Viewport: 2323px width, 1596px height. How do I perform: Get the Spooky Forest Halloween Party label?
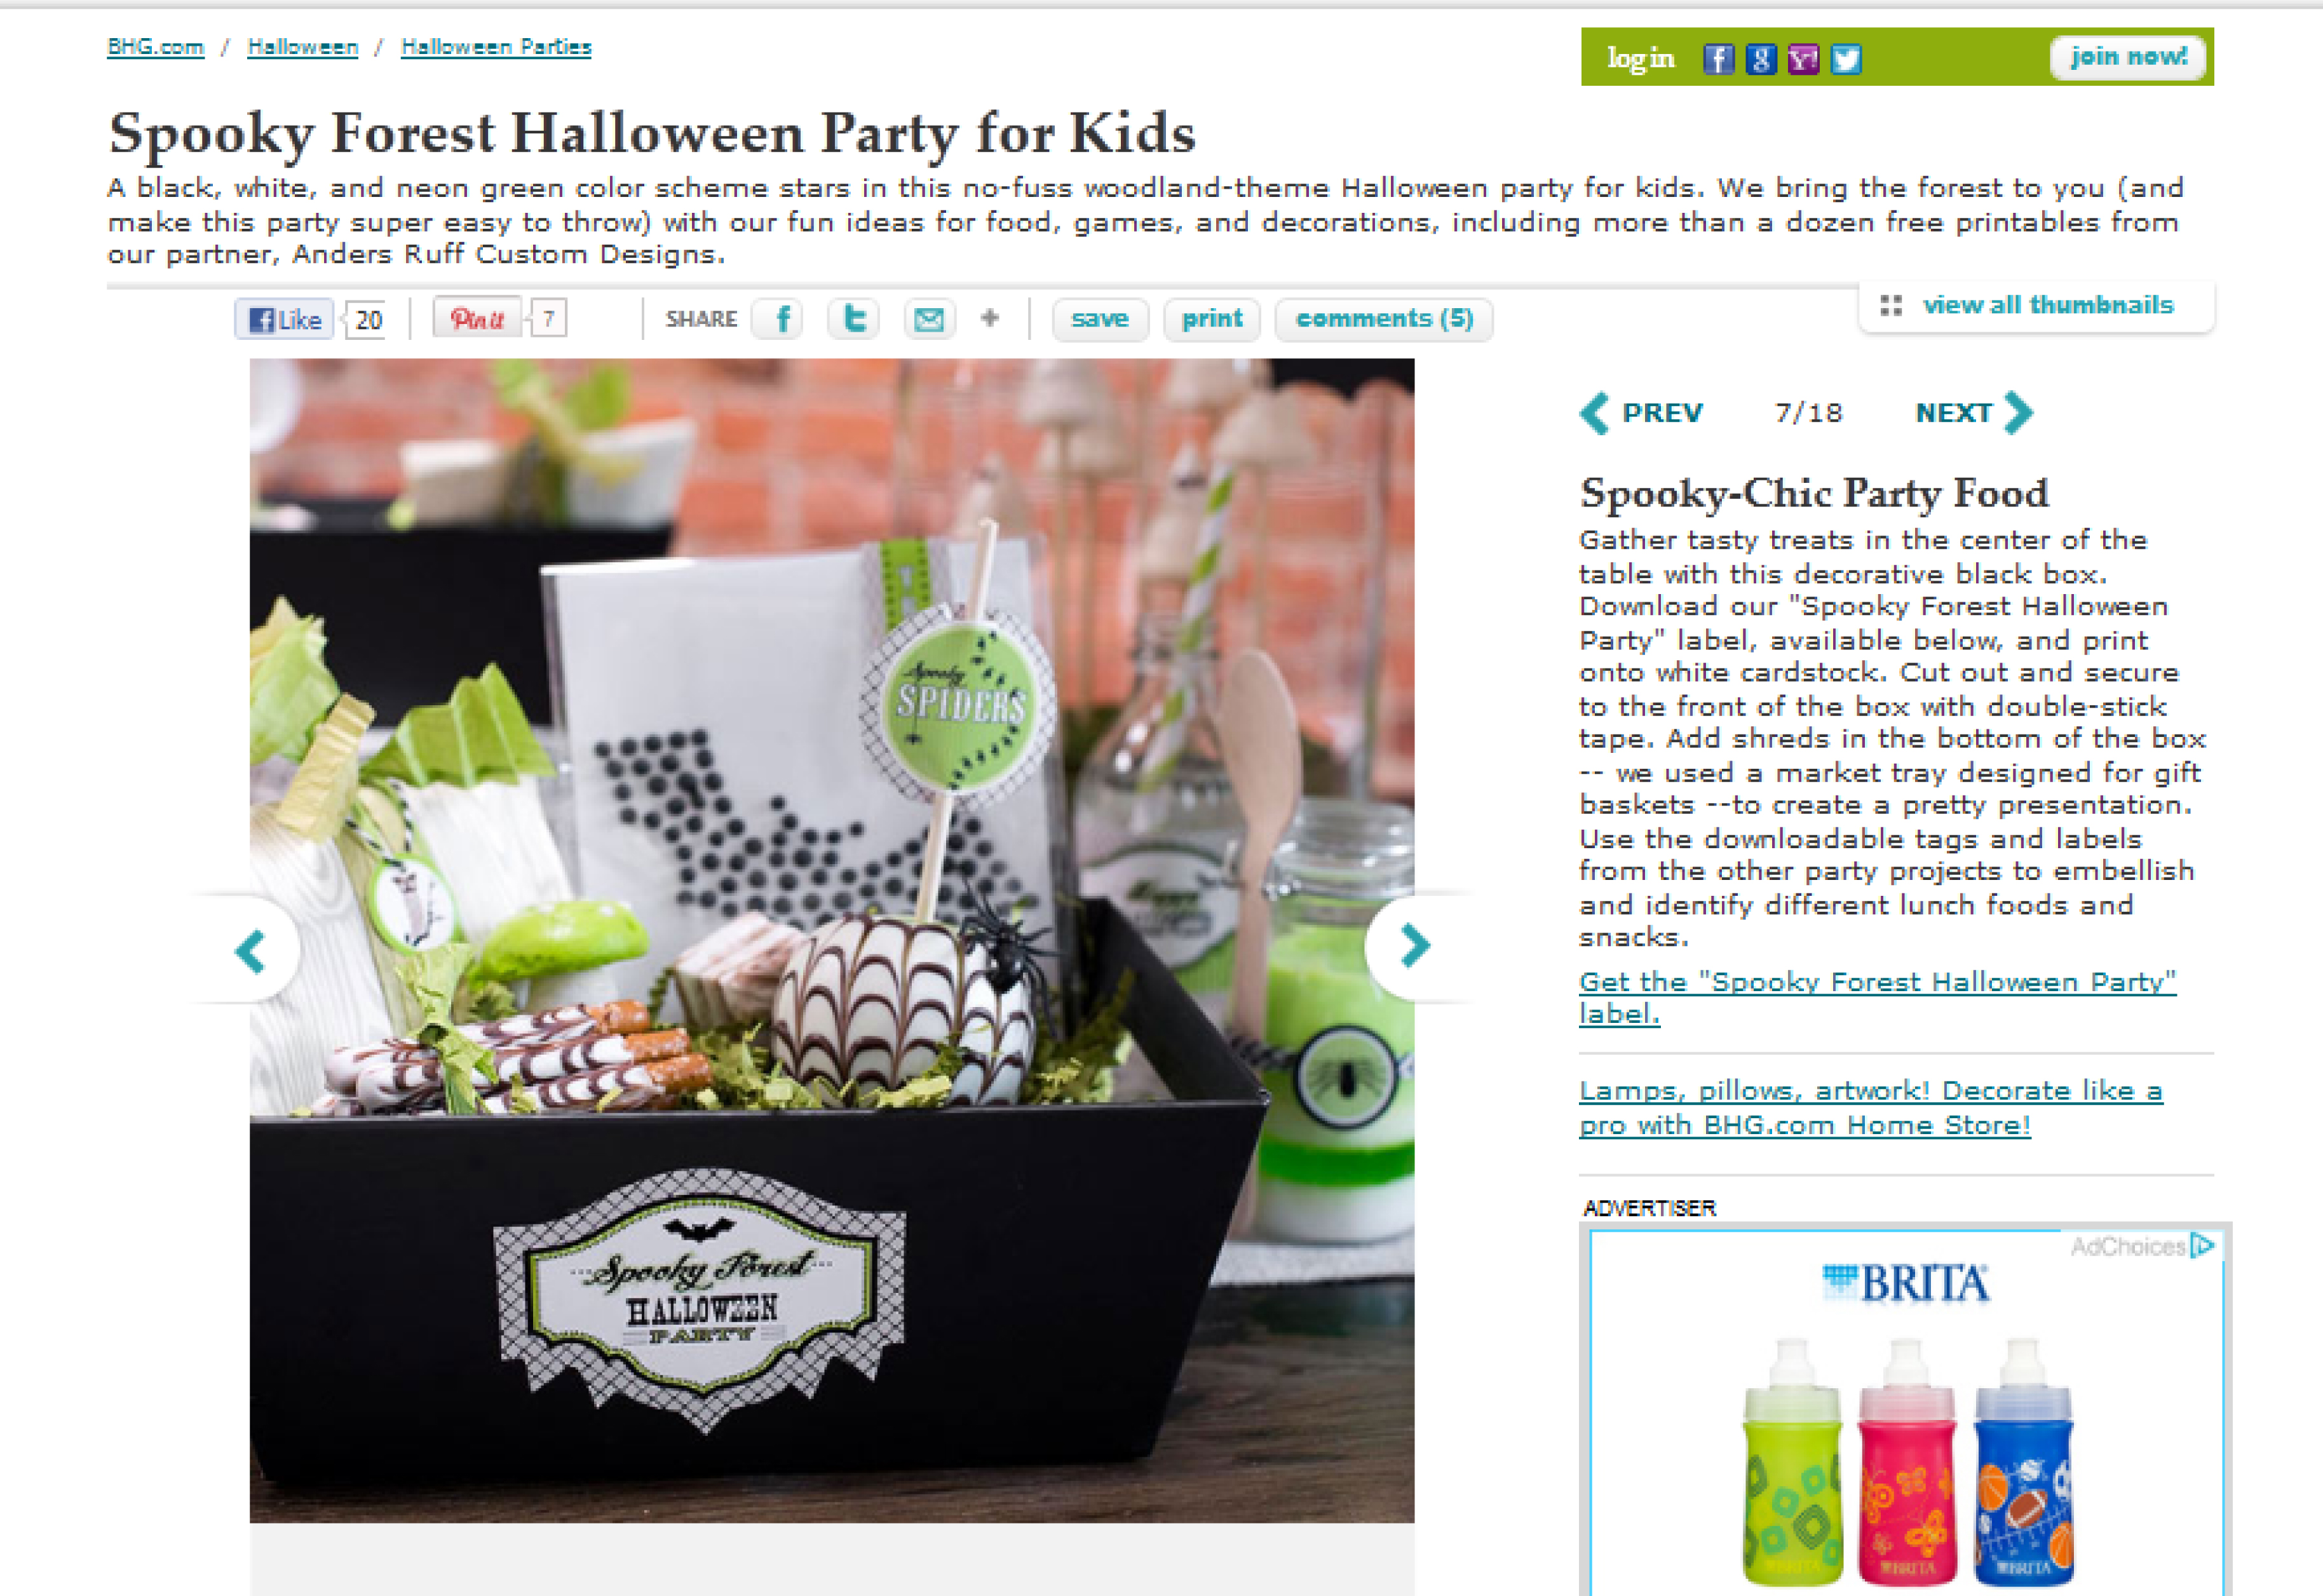coord(1877,997)
